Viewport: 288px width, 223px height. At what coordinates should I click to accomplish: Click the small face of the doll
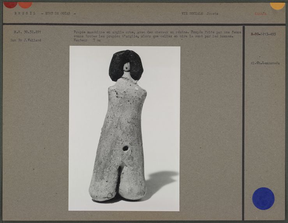coord(127,68)
